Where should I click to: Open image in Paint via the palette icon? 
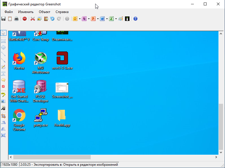click(120, 19)
